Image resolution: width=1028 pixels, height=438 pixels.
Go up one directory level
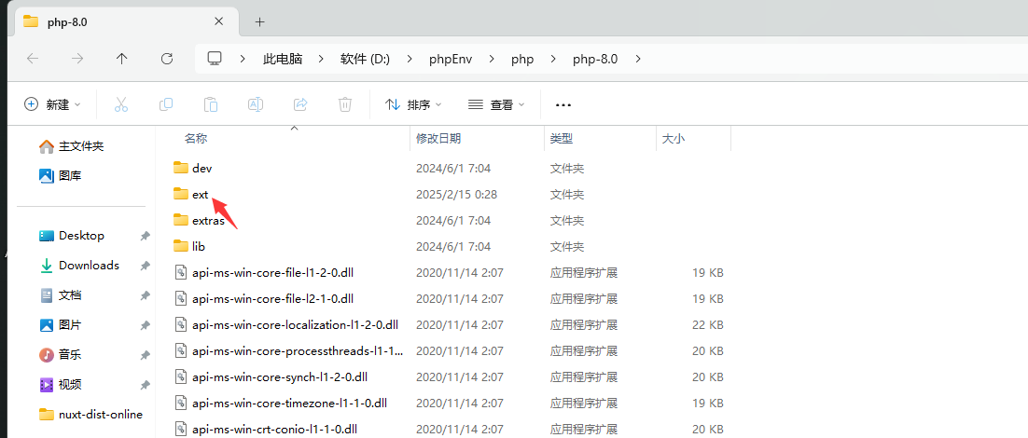pos(122,59)
